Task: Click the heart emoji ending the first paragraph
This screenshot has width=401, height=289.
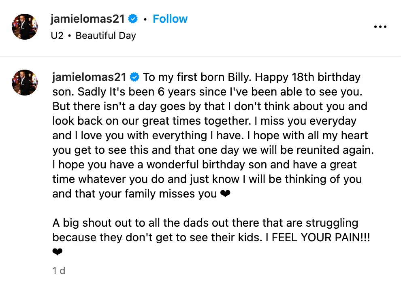Action: point(226,193)
